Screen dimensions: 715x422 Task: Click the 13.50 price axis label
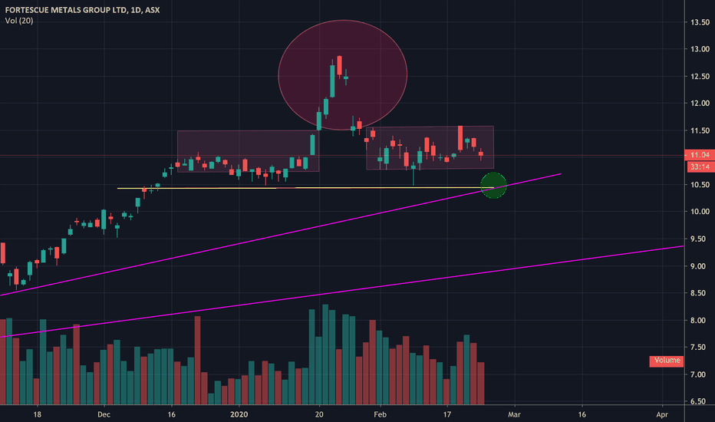click(700, 22)
